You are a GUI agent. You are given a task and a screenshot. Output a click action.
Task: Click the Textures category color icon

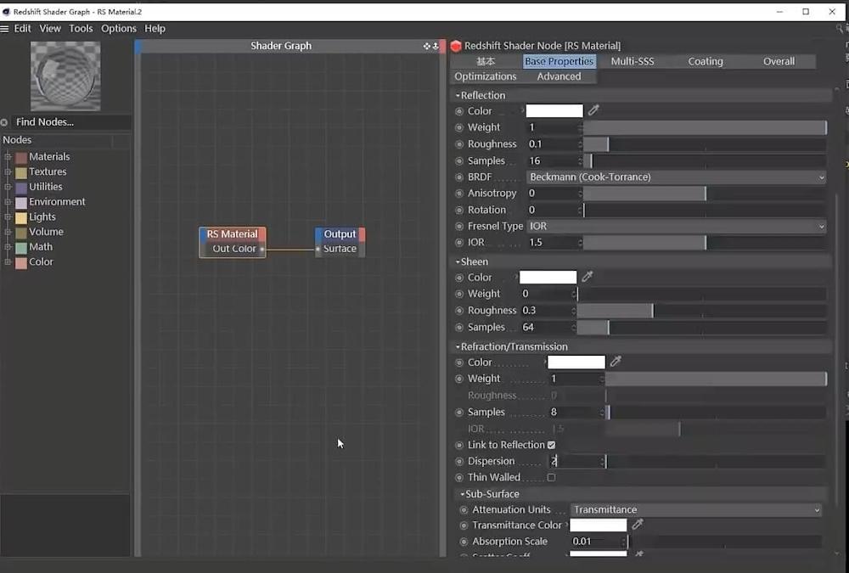[21, 173]
